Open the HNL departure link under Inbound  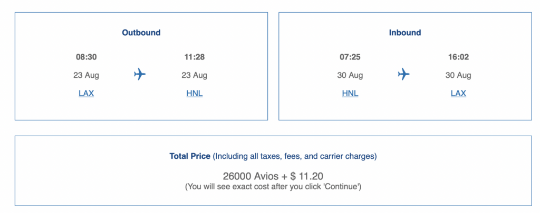350,94
